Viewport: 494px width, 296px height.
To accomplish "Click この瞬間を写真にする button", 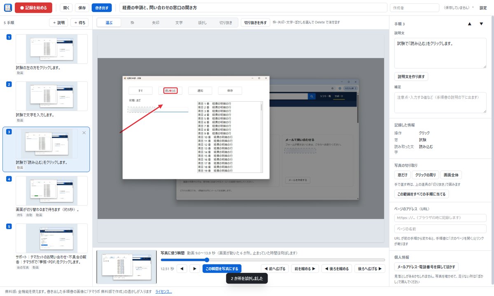I will (222, 269).
